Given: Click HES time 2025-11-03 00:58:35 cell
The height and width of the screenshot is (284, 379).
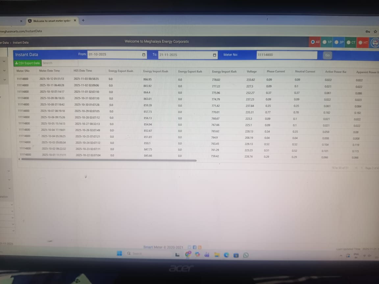Looking at the screenshot, I should click(86, 79).
